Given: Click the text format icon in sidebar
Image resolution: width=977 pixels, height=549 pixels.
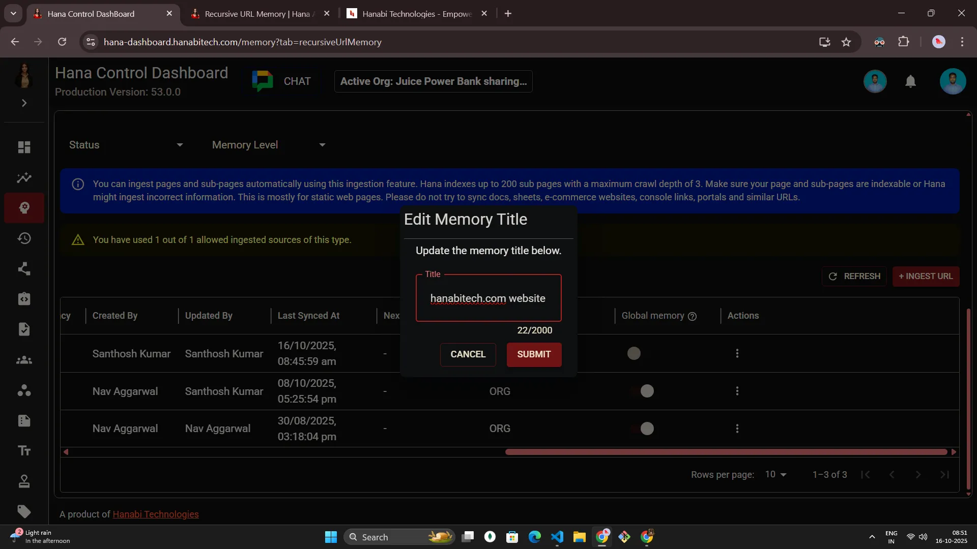Looking at the screenshot, I should coord(24,450).
